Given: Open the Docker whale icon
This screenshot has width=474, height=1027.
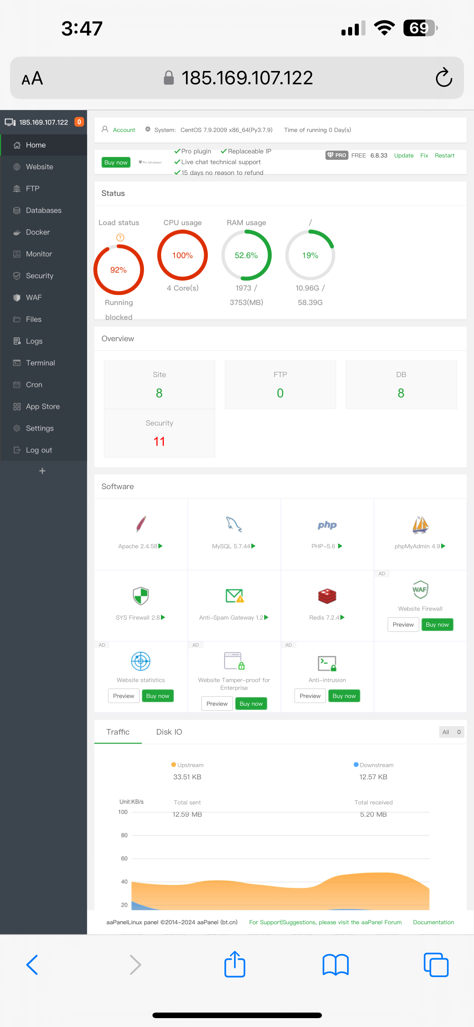Looking at the screenshot, I should [x=17, y=232].
